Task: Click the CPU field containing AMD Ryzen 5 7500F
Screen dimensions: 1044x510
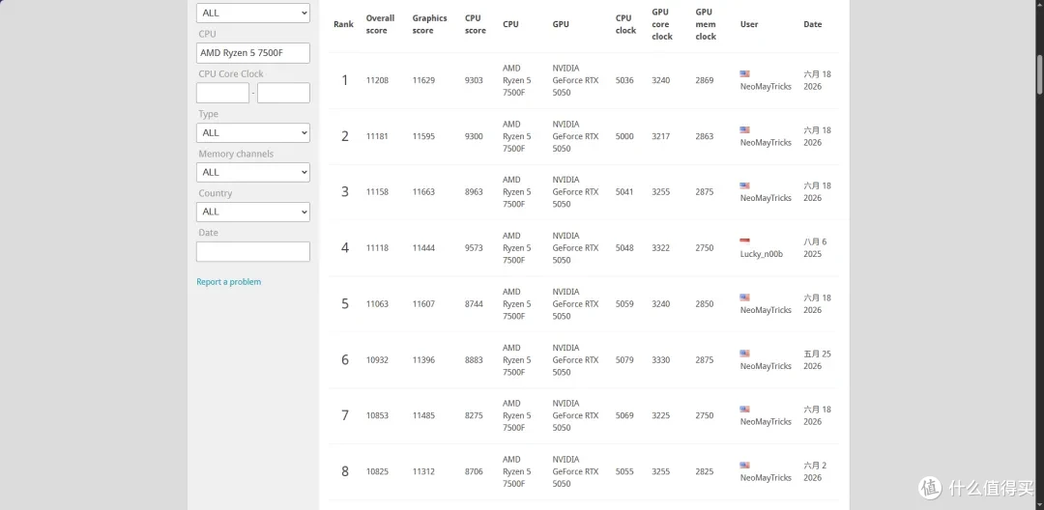Action: tap(253, 53)
